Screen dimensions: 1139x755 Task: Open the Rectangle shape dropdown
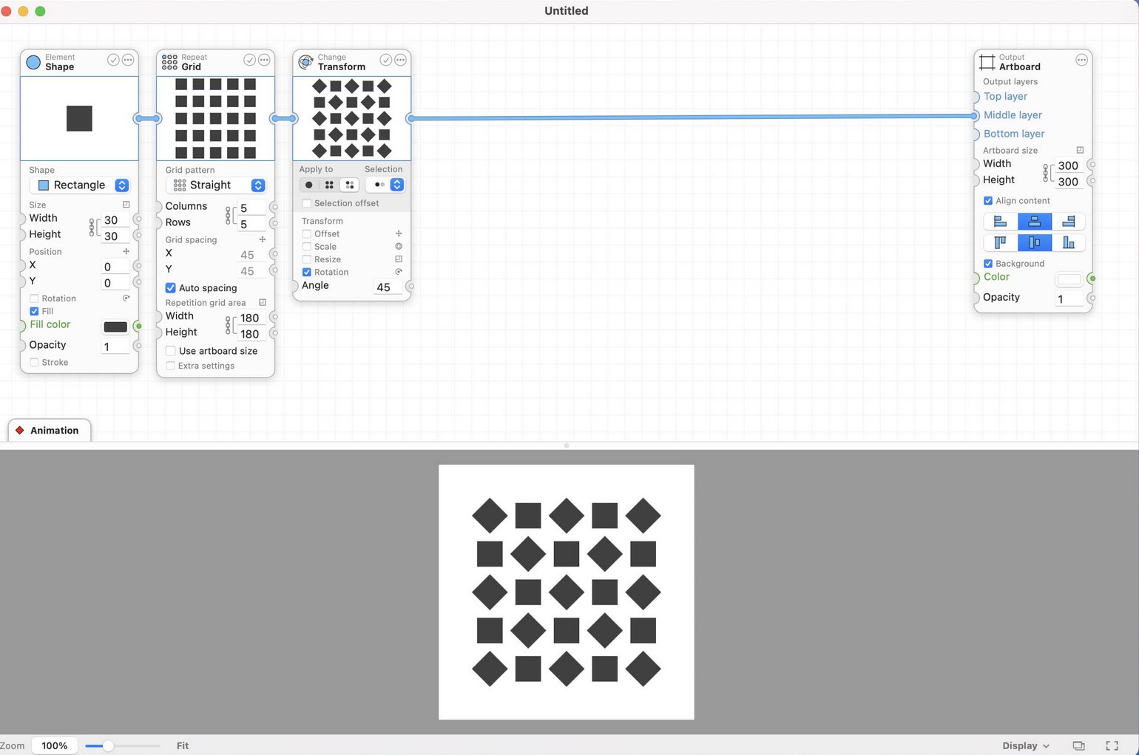pyautogui.click(x=79, y=185)
